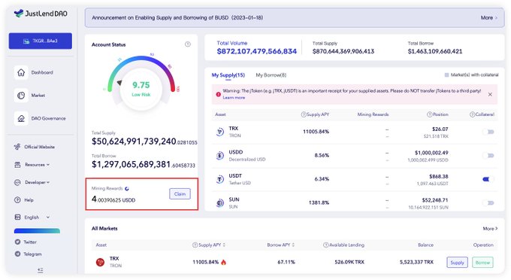Open the BUSD announcement text

[177, 17]
